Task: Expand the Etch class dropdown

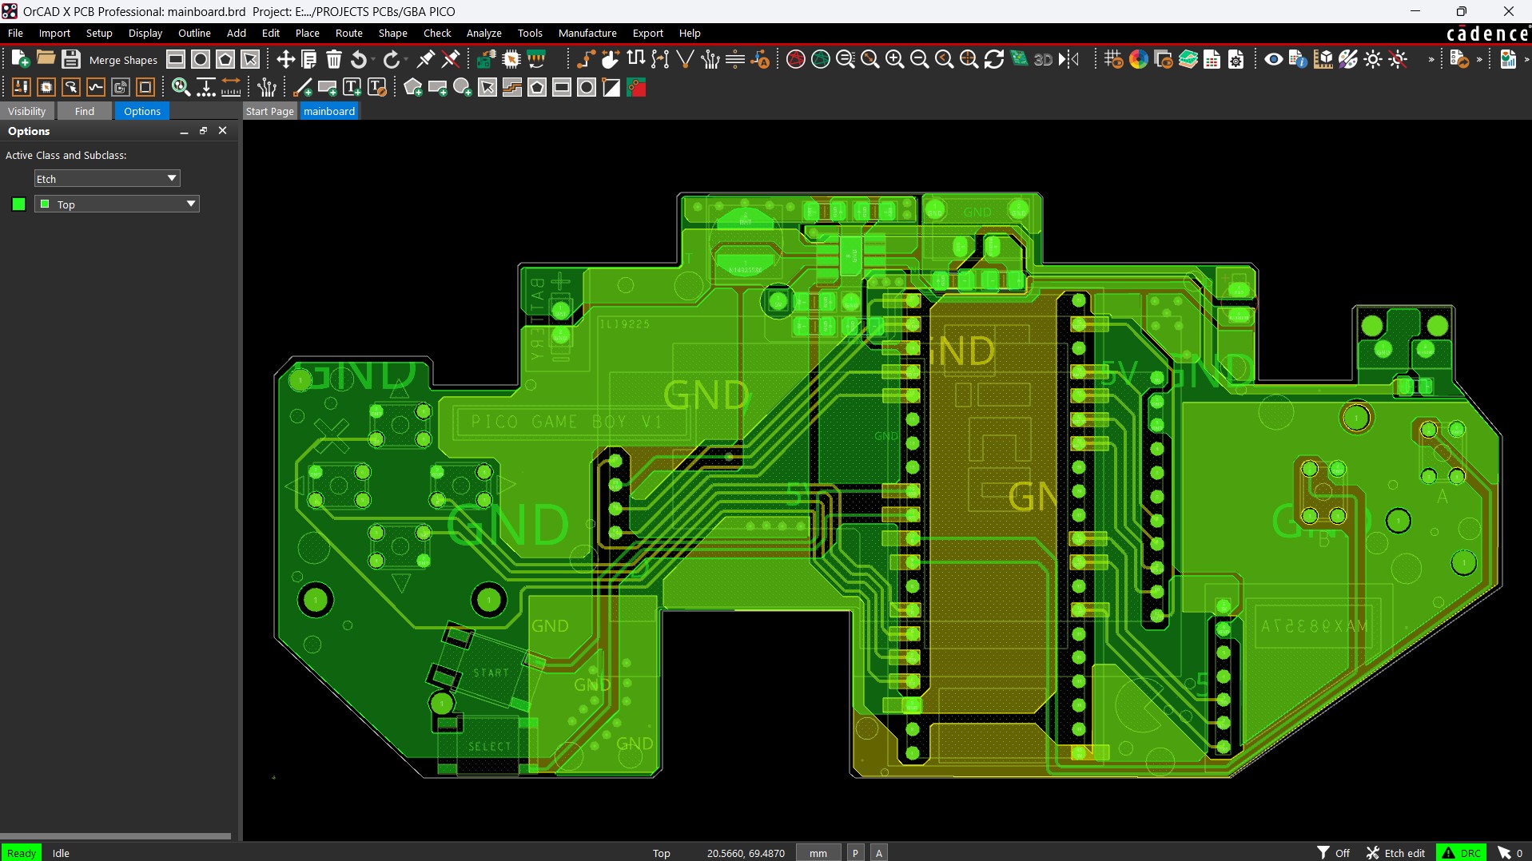Action: [171, 178]
